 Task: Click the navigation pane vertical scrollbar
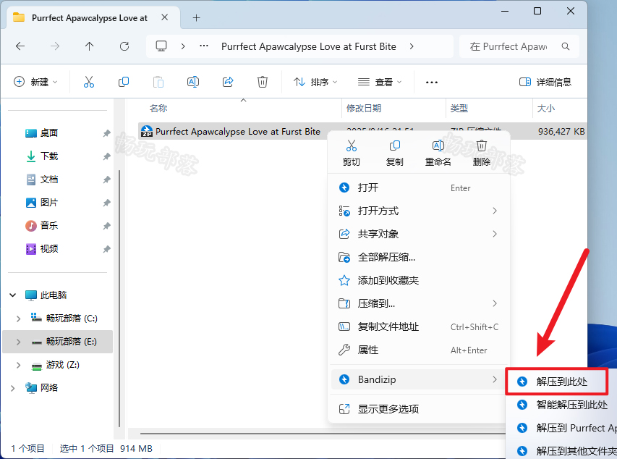tap(119, 299)
